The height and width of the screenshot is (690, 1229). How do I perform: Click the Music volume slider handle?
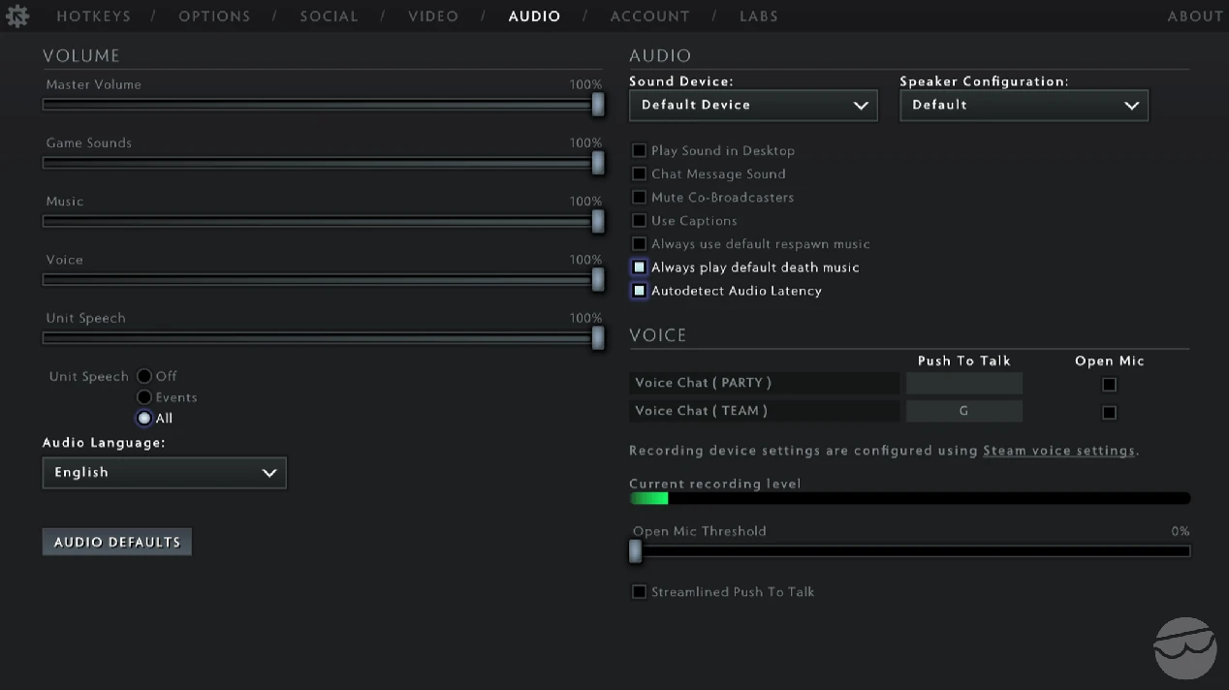598,221
